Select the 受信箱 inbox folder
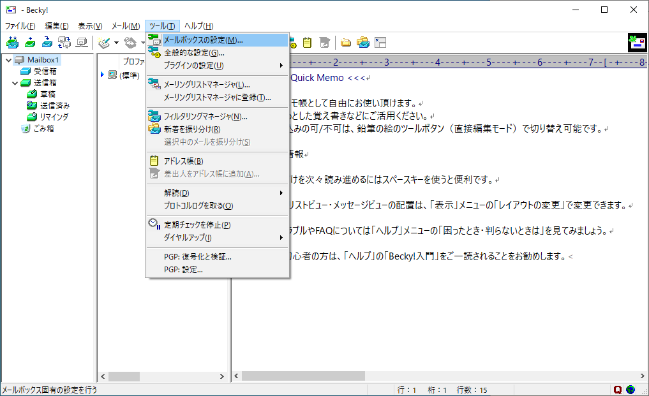This screenshot has height=396, width=649. (45, 71)
